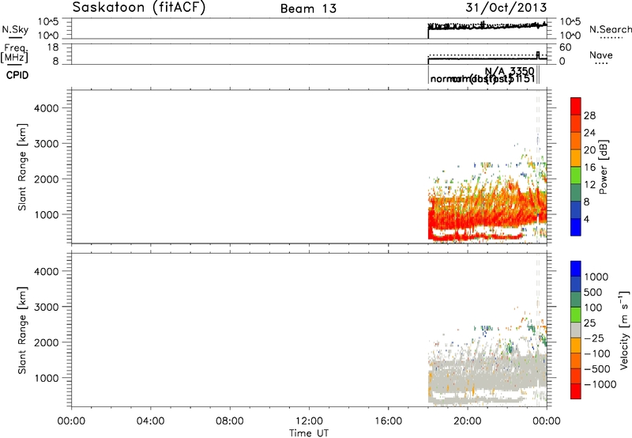This screenshot has height=438, width=632.
Task: Click the N/A 3350 CPID annotation
Action: coord(510,72)
